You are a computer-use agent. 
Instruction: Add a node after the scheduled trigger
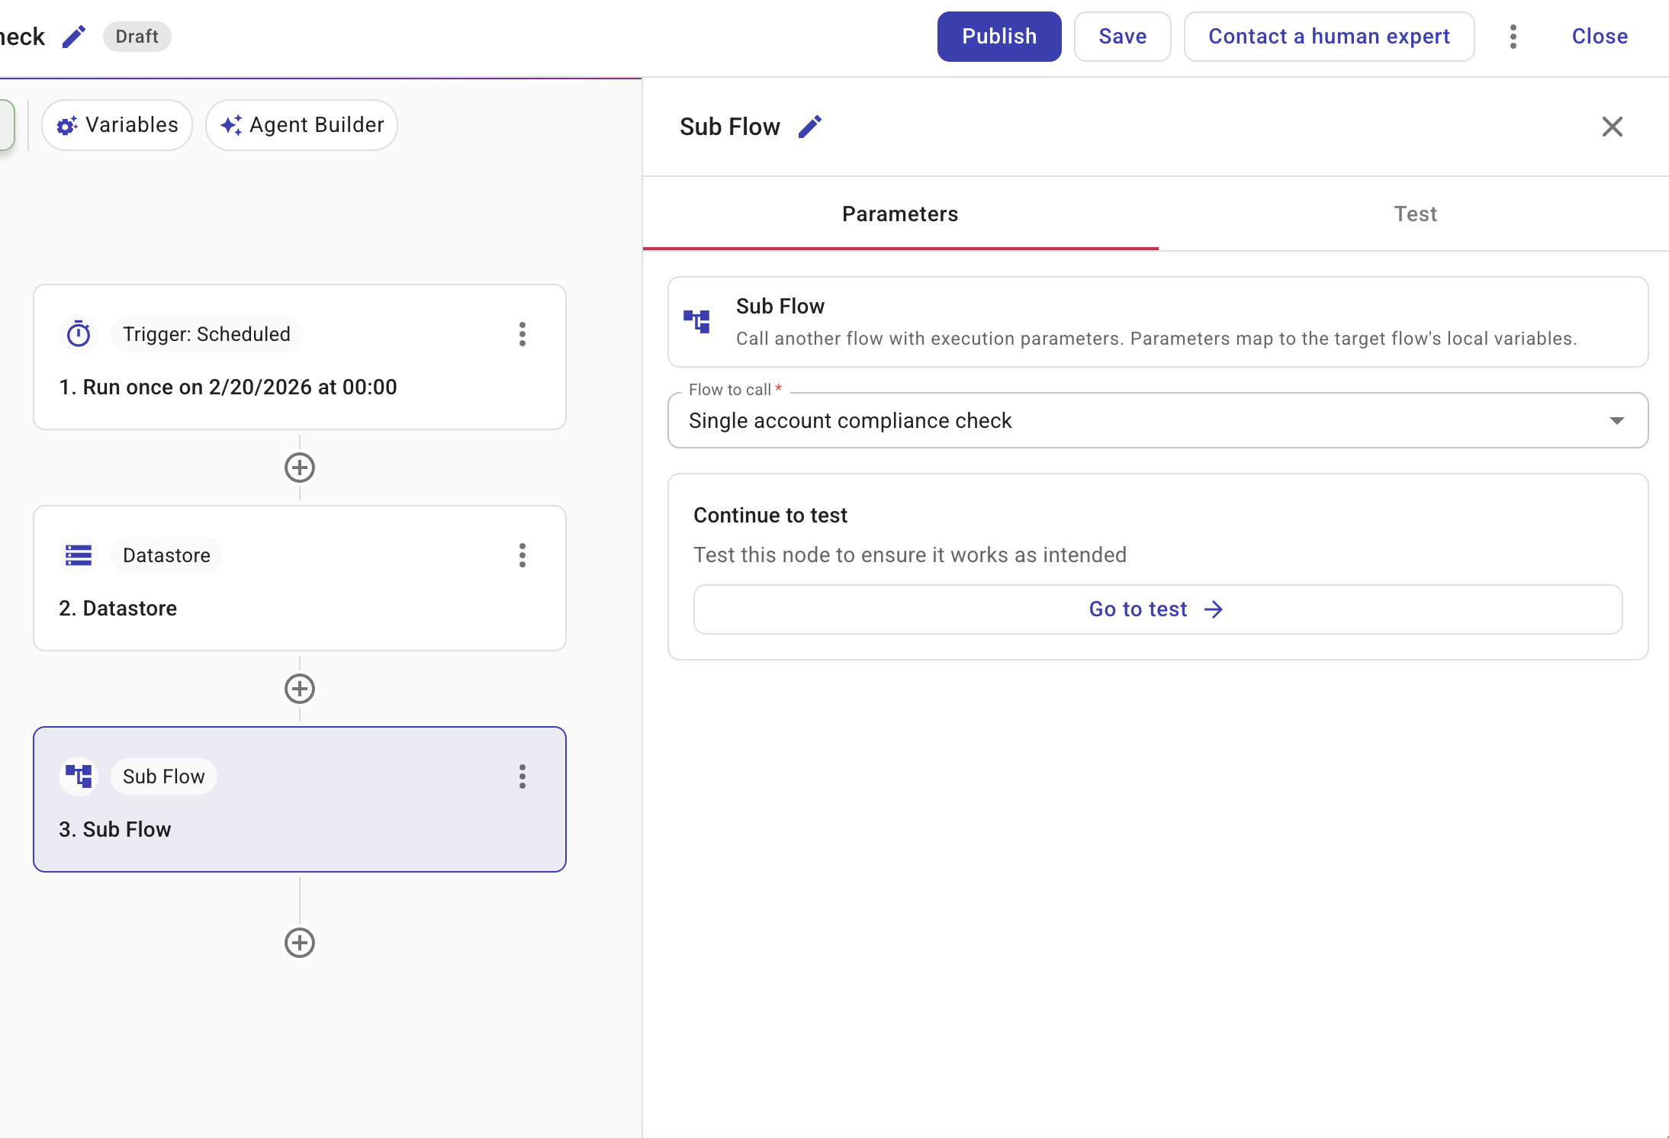300,468
